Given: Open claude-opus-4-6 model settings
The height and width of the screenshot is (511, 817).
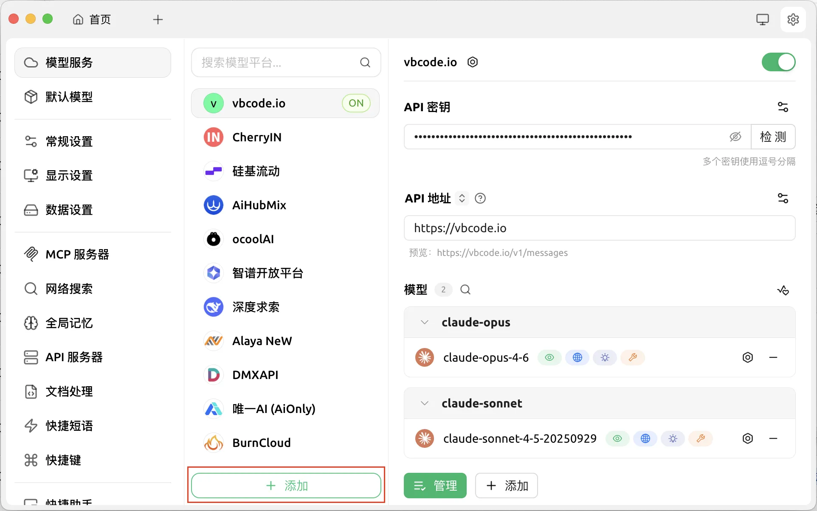Looking at the screenshot, I should (x=748, y=357).
